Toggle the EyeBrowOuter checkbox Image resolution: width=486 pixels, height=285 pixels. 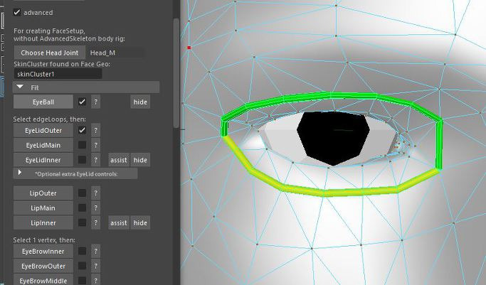pos(82,266)
